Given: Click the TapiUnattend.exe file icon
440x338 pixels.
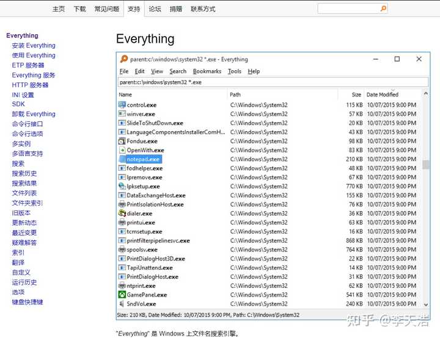Looking at the screenshot, I should 122,268.
